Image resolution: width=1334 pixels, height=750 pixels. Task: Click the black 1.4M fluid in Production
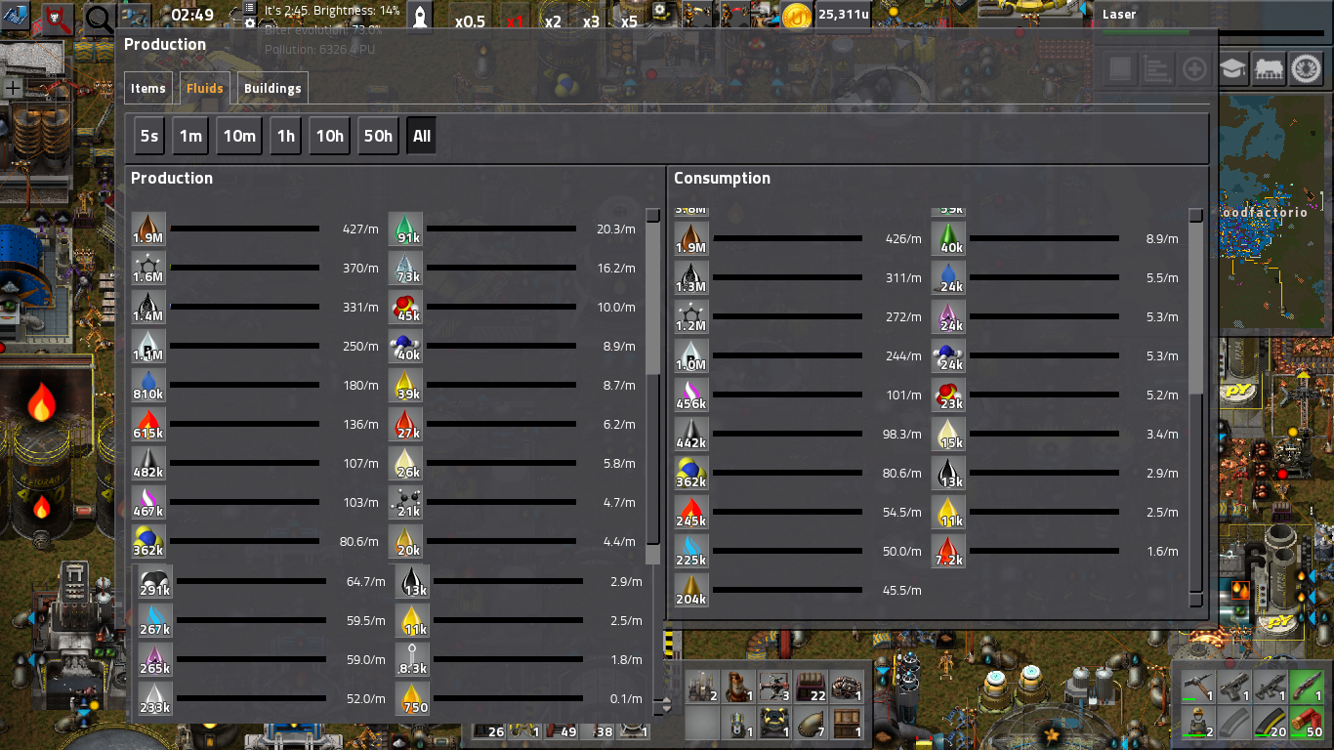pos(148,308)
